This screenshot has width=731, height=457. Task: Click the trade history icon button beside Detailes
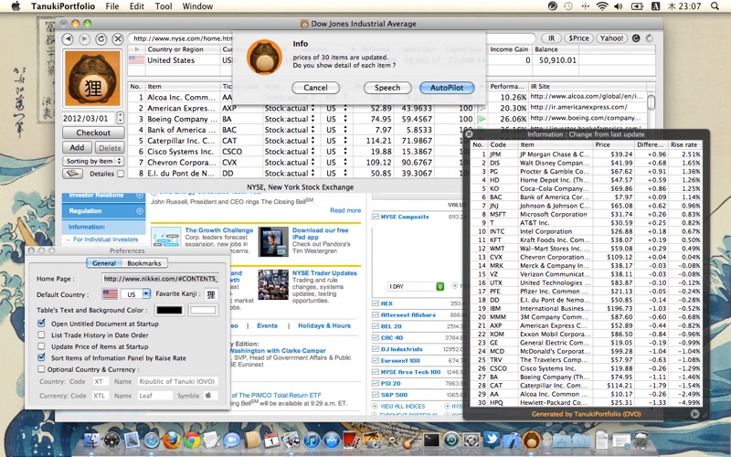(73, 174)
